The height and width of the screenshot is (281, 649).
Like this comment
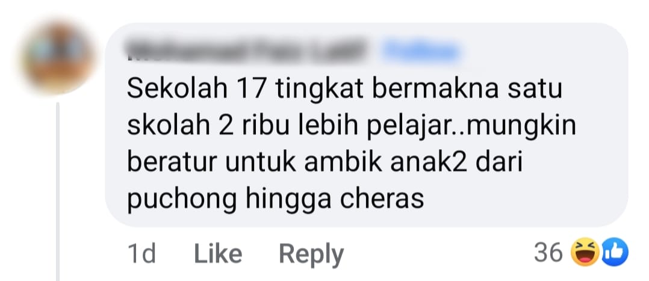tap(218, 254)
